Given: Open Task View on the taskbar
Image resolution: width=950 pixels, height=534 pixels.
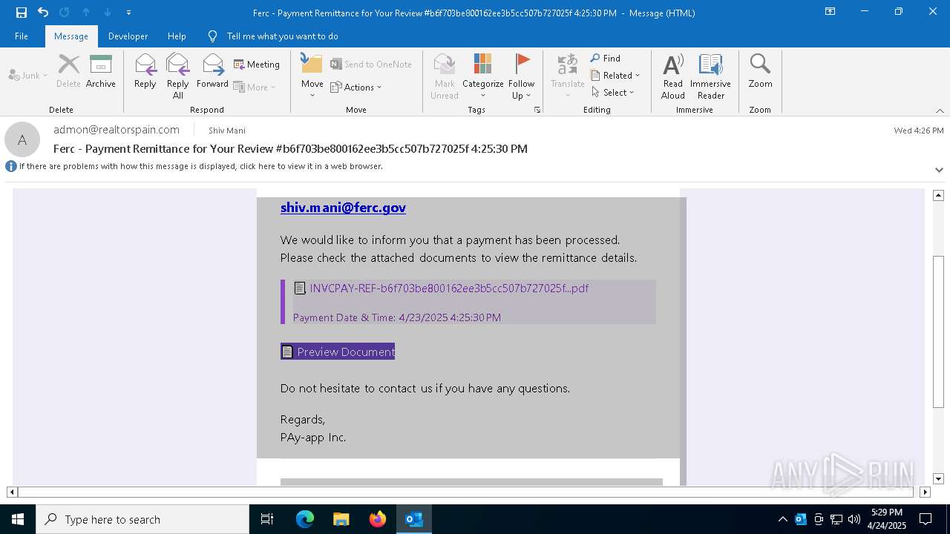Looking at the screenshot, I should [x=267, y=519].
